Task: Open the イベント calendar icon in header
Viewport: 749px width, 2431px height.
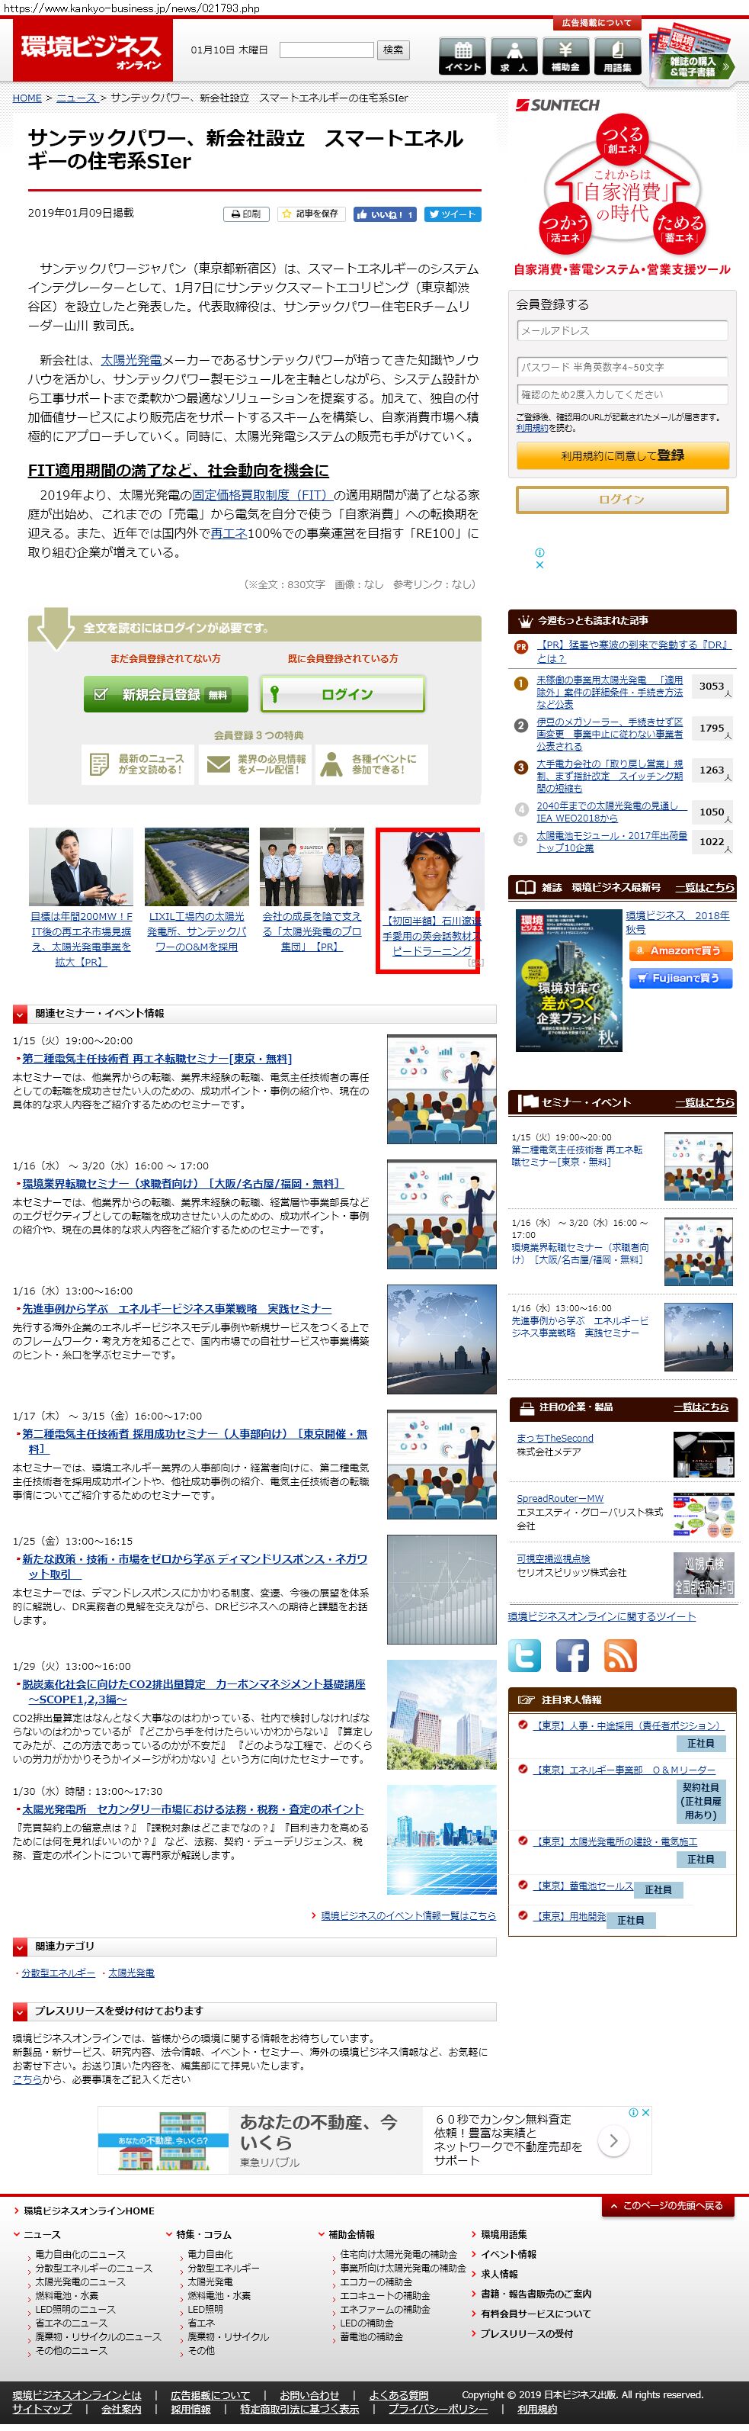Action: [463, 56]
